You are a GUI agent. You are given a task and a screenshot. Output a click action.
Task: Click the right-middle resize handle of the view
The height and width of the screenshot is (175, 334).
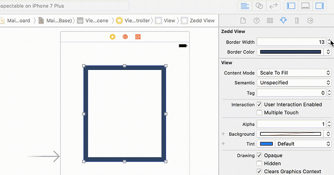[166, 114]
